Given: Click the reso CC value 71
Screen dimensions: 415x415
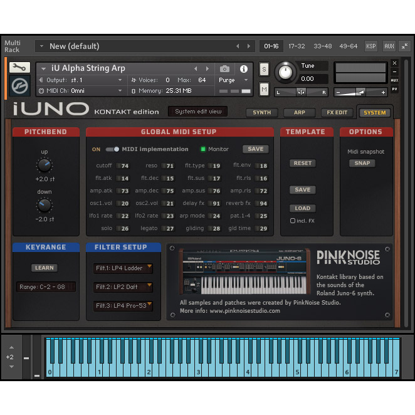Looking at the screenshot, I should [x=170, y=166].
